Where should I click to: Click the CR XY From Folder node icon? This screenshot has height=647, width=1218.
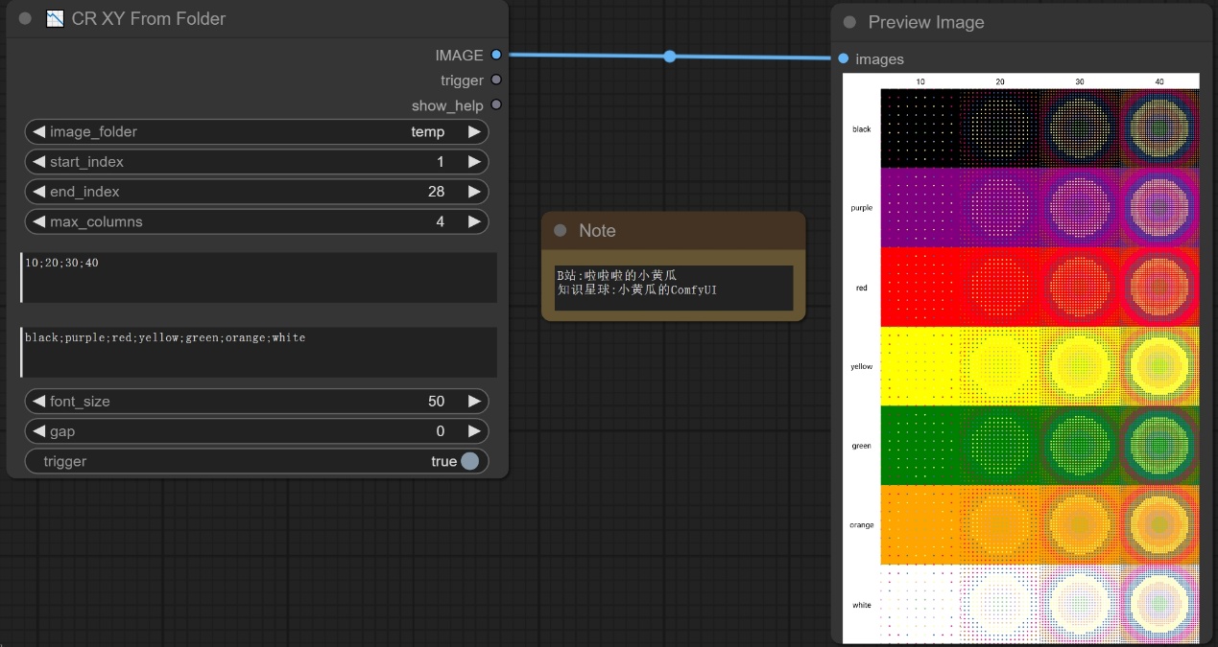(56, 19)
